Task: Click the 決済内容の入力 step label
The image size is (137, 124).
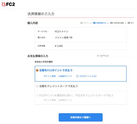Action: click(x=101, y=23)
